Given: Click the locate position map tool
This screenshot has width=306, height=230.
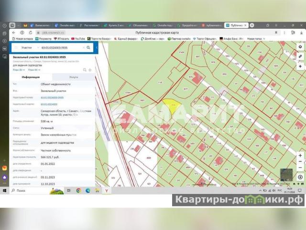Looking at the screenshot, I should (x=300, y=66).
